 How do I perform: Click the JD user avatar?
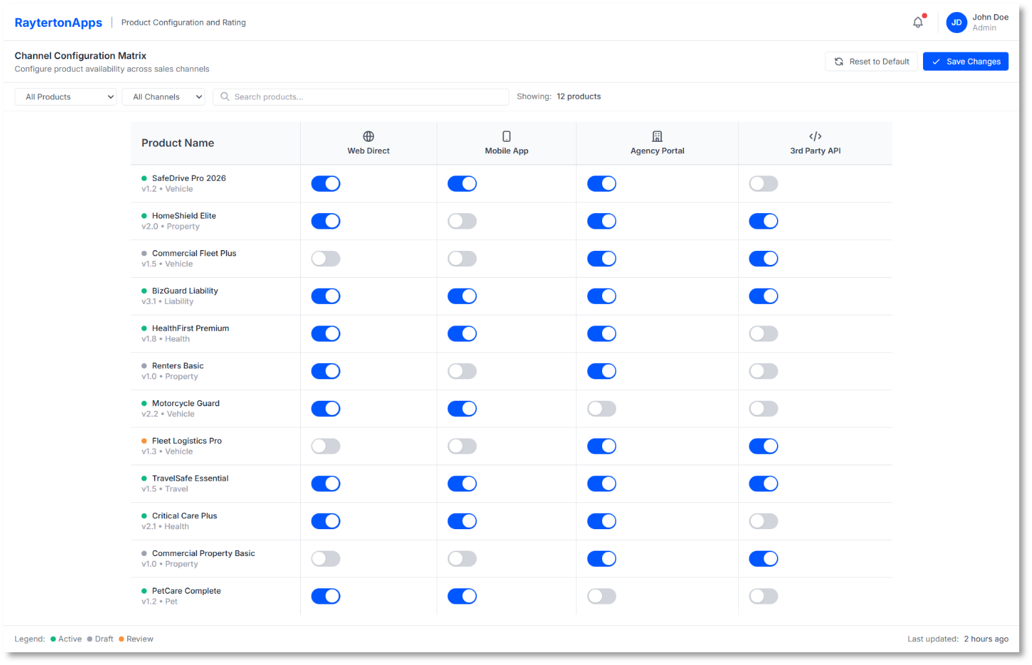click(956, 22)
